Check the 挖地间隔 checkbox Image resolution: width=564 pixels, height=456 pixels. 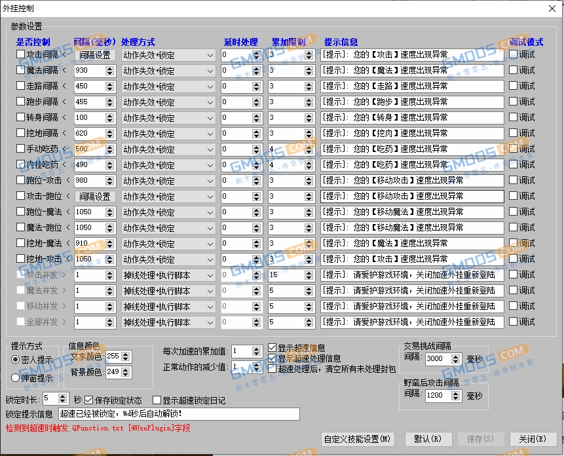tap(21, 133)
